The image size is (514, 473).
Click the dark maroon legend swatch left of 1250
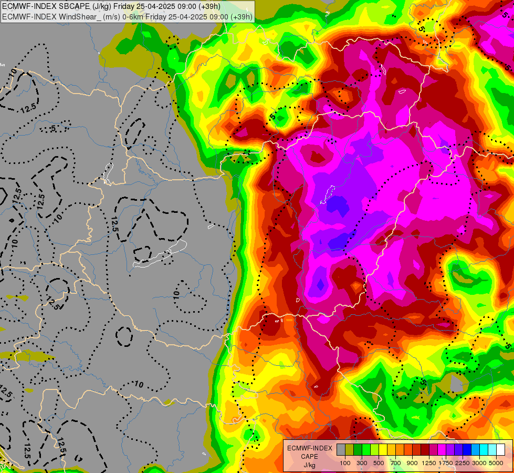[425, 450]
